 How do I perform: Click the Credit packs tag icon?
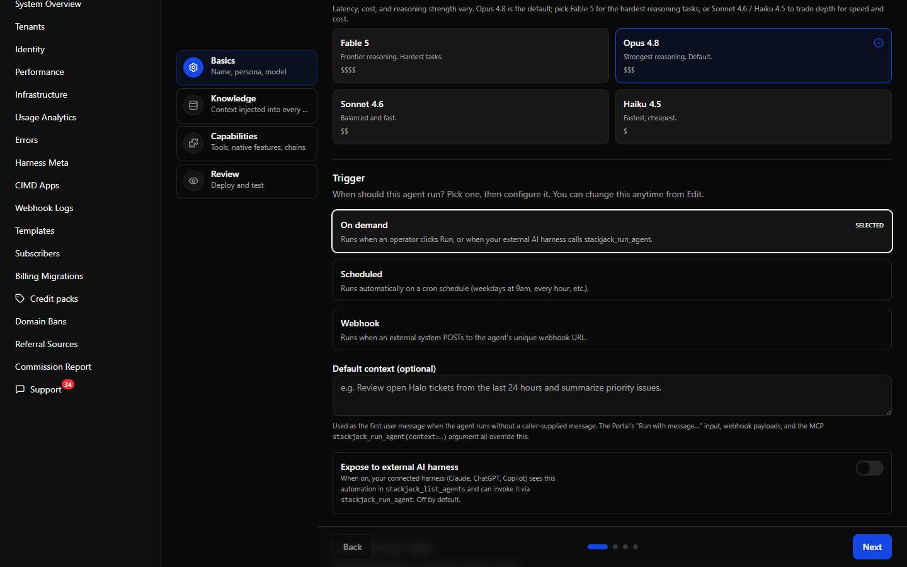pyautogui.click(x=20, y=299)
